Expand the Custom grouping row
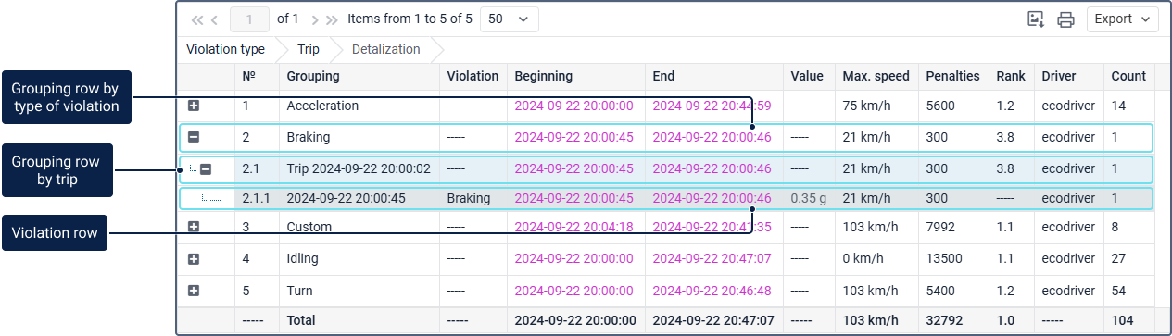Viewport: 1172px width, 336px height. [194, 227]
